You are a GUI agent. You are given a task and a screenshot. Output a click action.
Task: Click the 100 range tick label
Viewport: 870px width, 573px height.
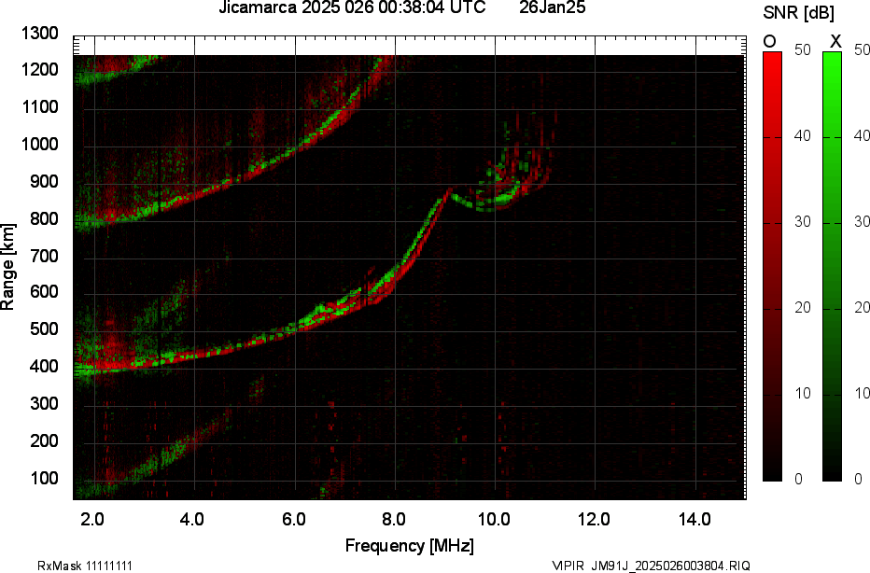[x=44, y=478]
